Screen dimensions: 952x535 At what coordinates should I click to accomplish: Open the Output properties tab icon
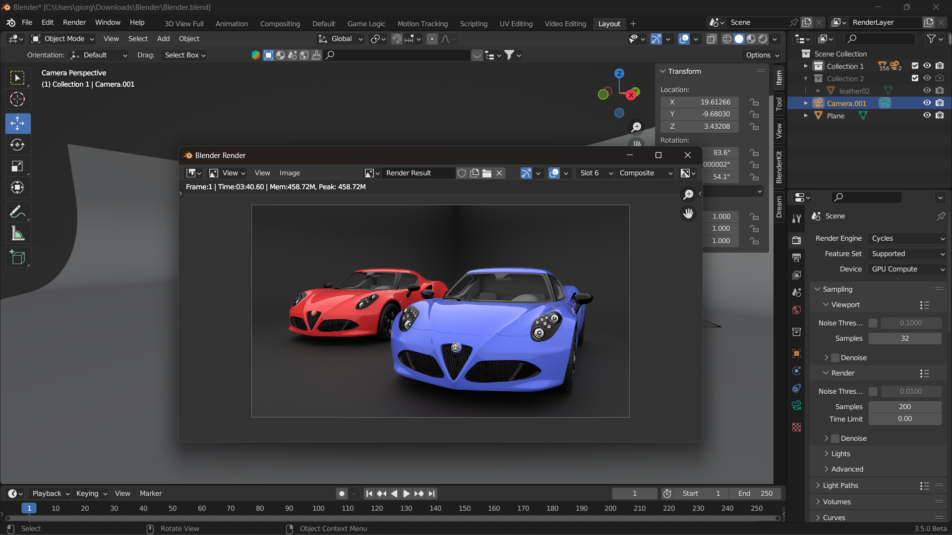pos(796,258)
